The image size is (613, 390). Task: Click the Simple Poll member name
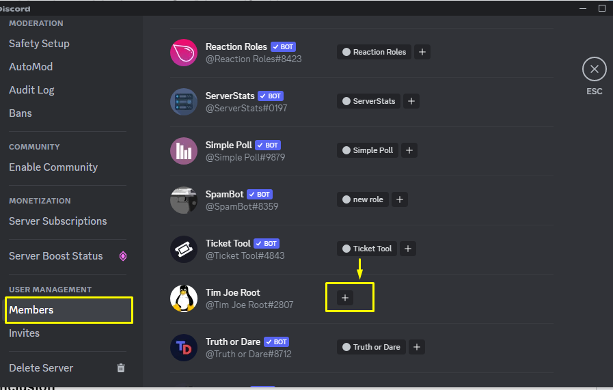(229, 145)
